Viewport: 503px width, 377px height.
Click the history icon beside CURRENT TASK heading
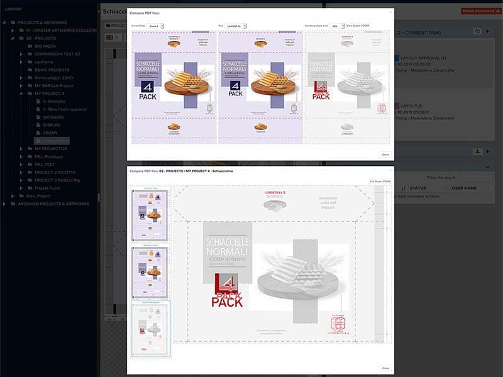pos(477,31)
